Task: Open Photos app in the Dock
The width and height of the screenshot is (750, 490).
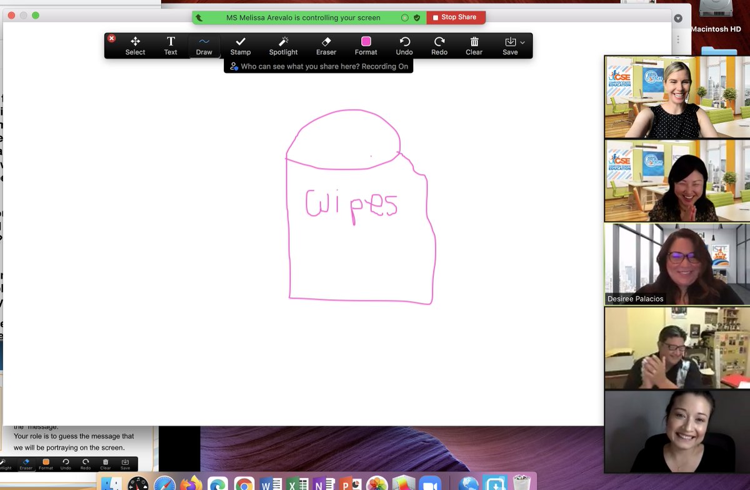Action: click(377, 484)
